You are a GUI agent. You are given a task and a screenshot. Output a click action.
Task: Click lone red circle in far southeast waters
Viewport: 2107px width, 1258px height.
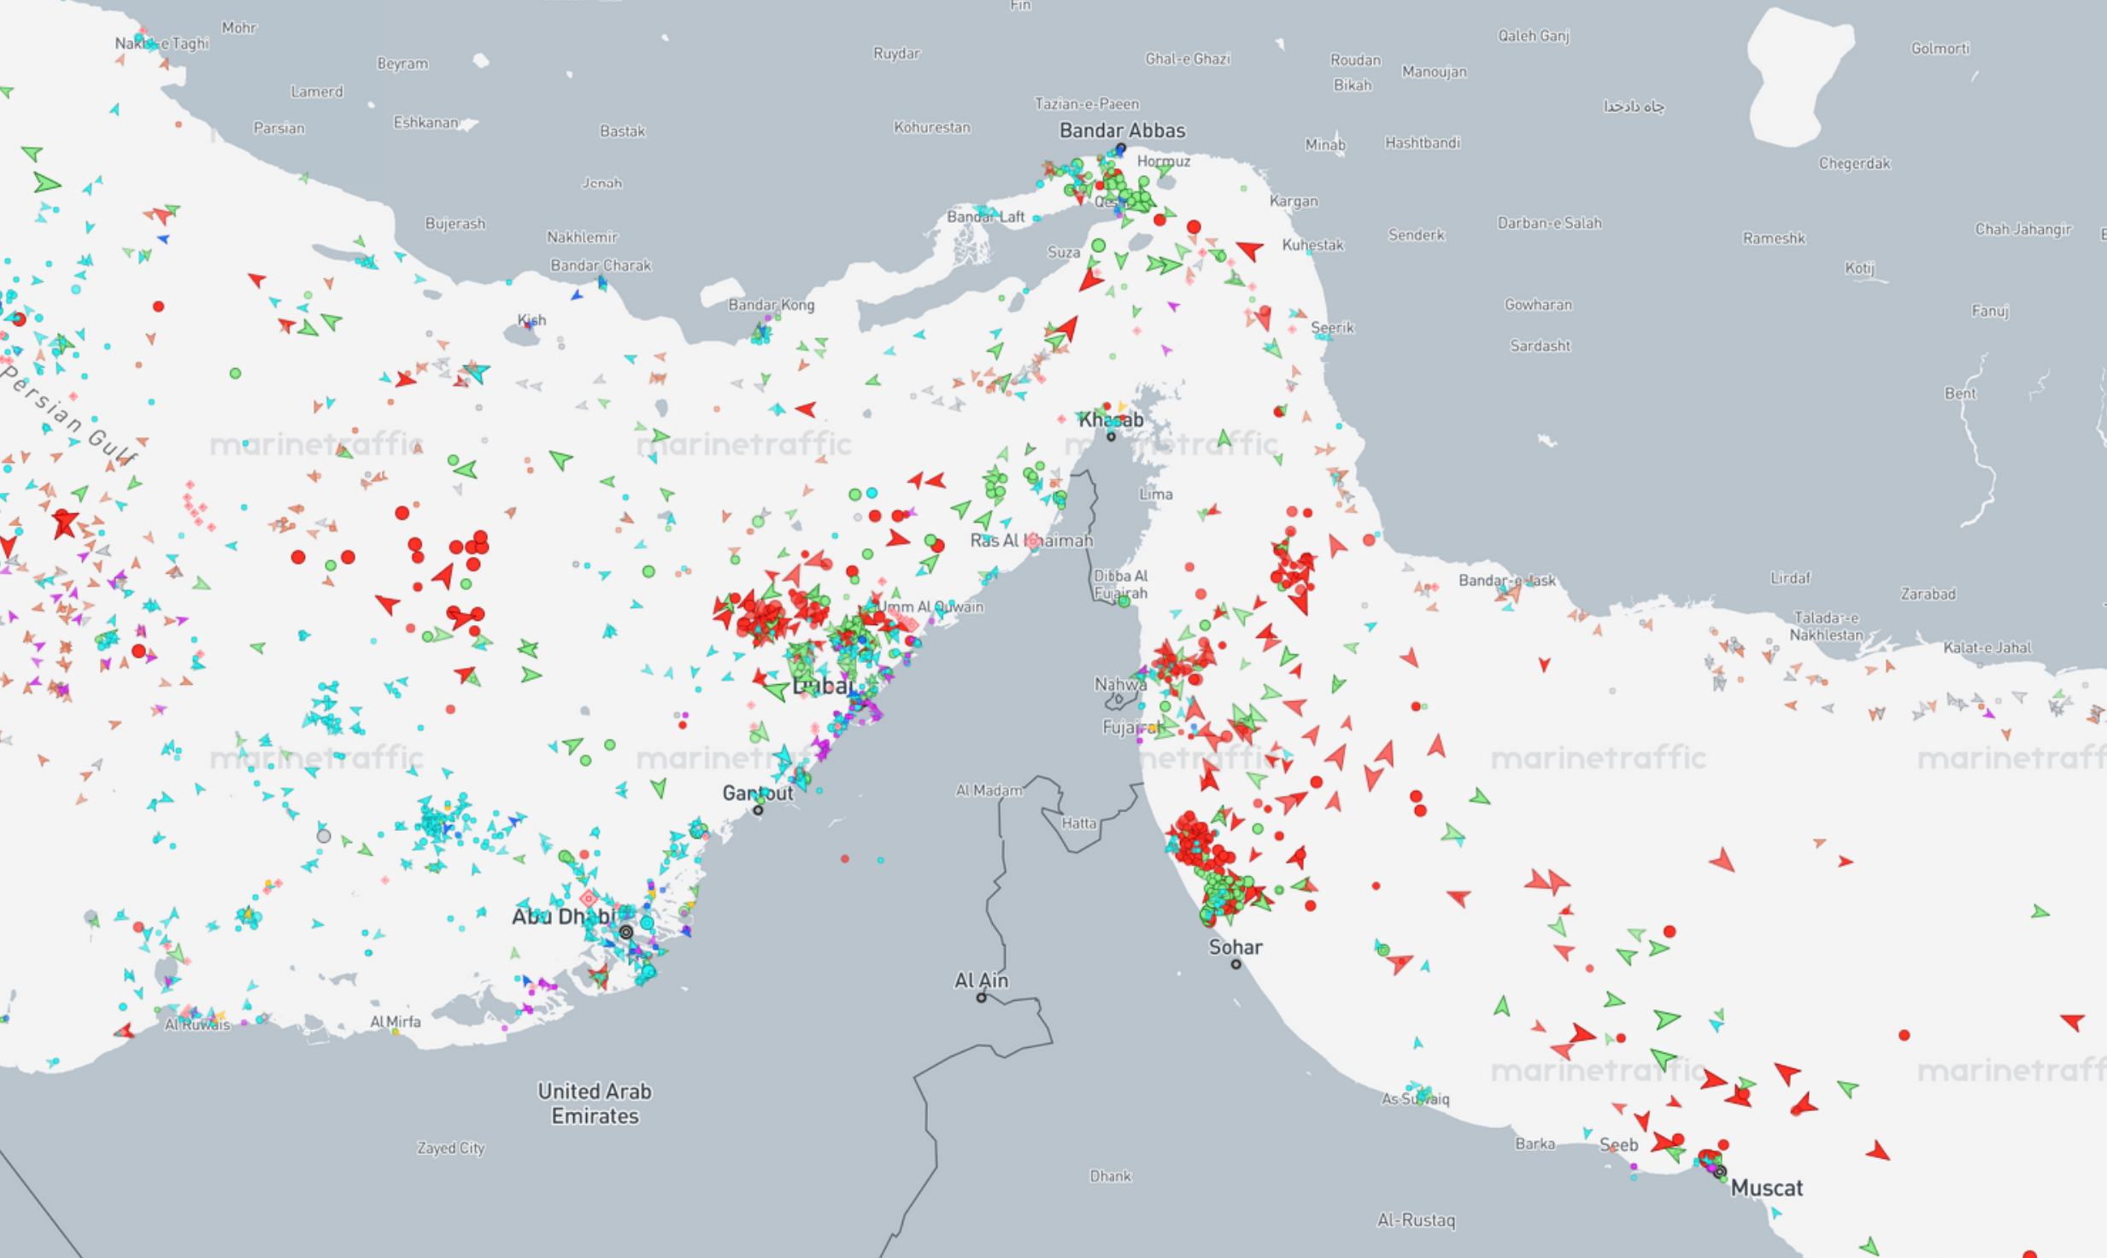tap(1904, 1035)
